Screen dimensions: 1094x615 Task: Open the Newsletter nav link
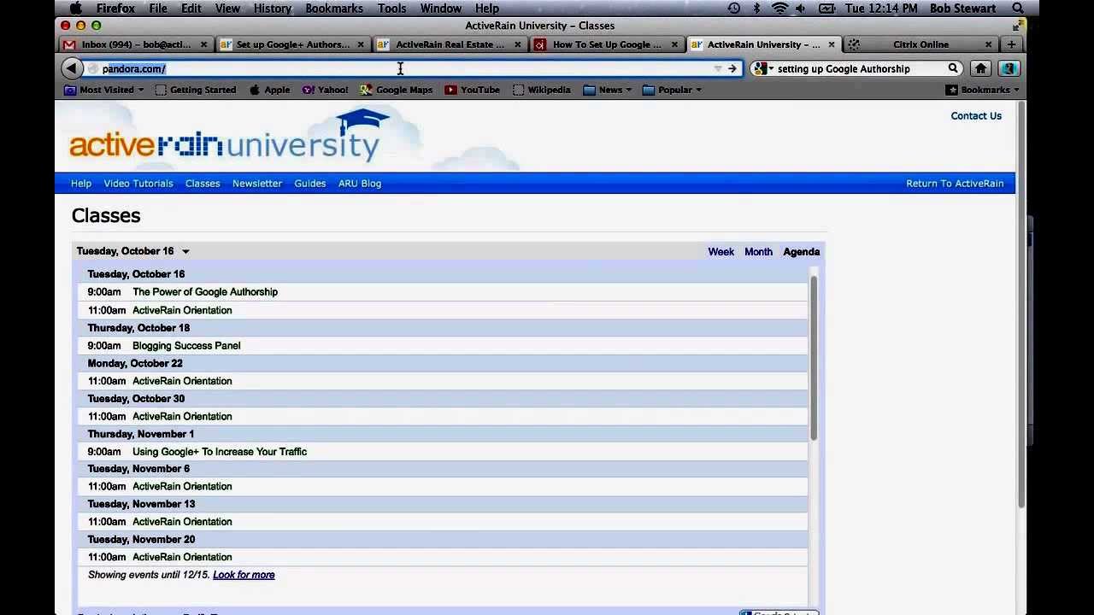coord(257,184)
